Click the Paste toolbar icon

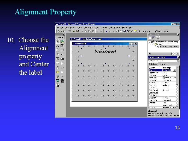click(89, 31)
